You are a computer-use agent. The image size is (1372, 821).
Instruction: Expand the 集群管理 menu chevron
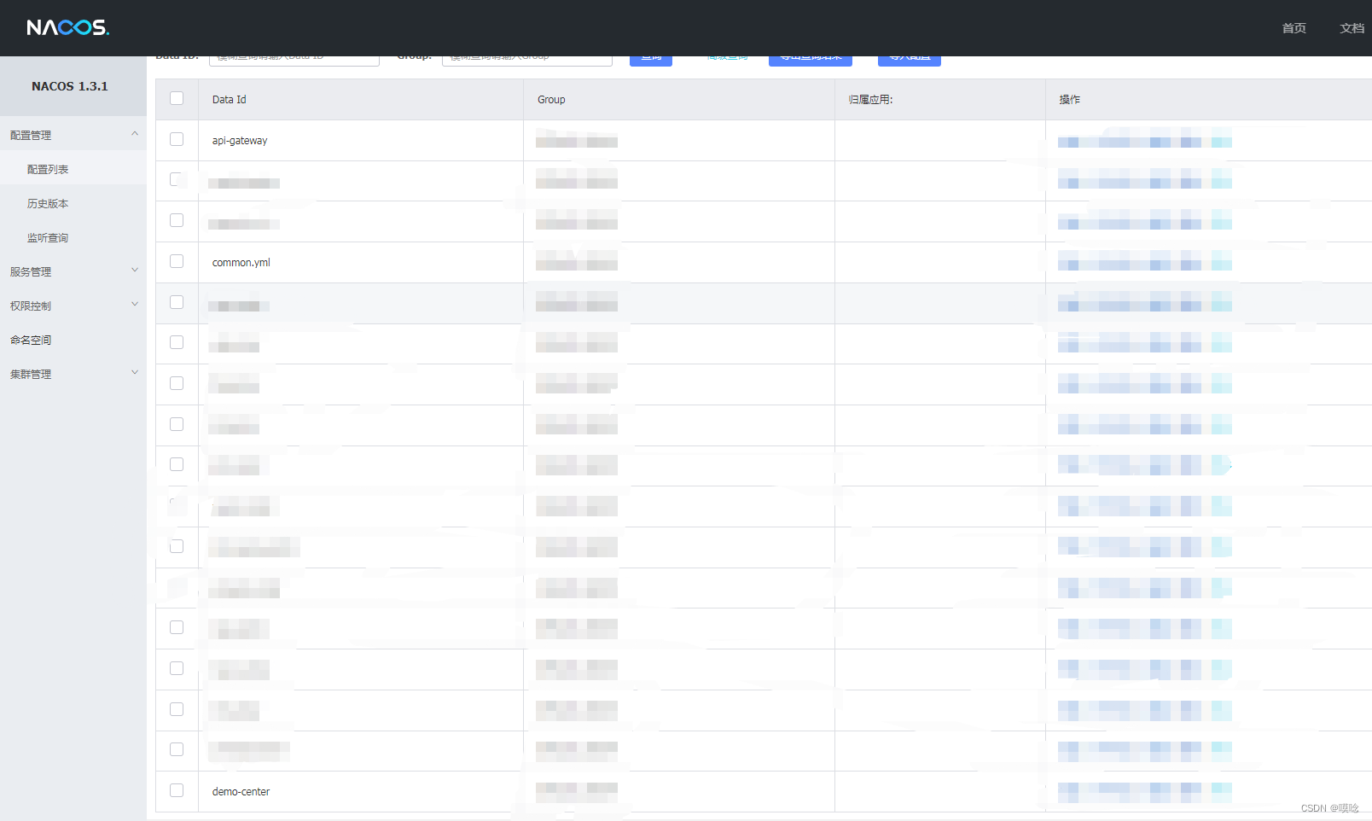(x=135, y=372)
